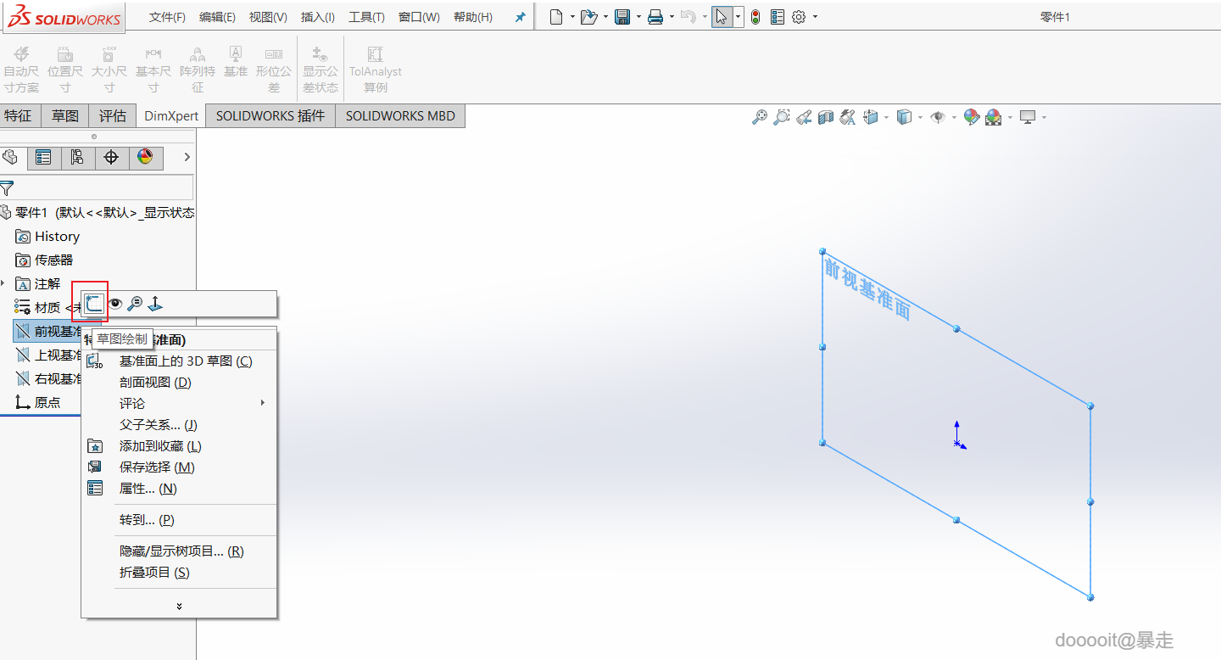Open the View Settings dropdown arrow
The width and height of the screenshot is (1221, 660).
1044,117
